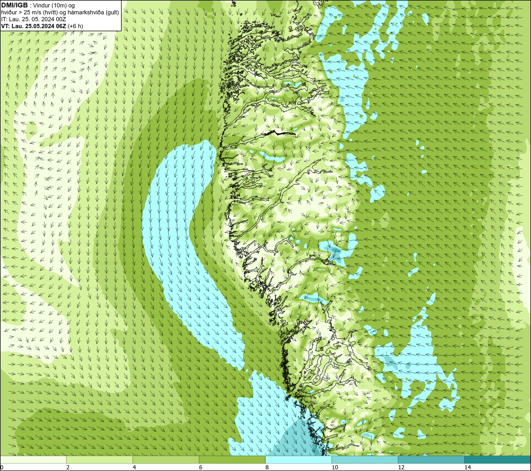Click the 10–12 m/s cyan swatch
531x471 pixels.
[x=365, y=459]
